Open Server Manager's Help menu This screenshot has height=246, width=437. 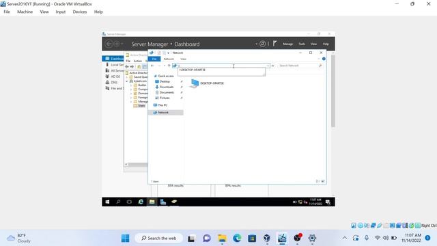click(x=326, y=44)
